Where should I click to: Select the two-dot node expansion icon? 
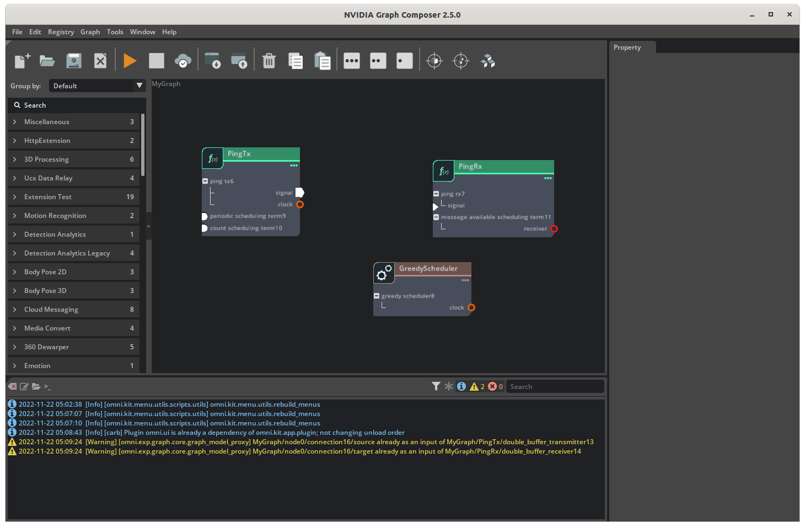tap(378, 61)
